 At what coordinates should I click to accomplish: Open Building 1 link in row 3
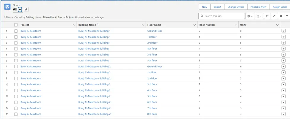(94, 43)
